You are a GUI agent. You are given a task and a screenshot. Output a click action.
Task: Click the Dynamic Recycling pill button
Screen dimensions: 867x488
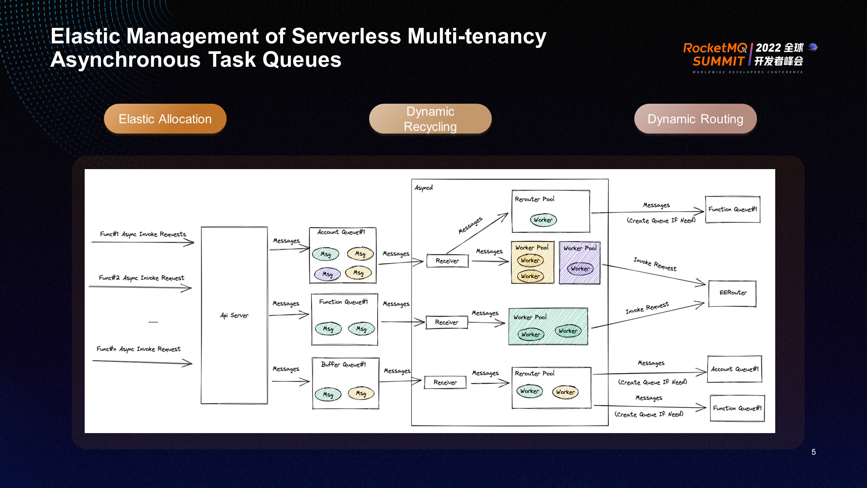[x=430, y=119]
